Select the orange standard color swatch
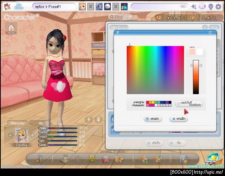The image size is (225, 176). (150, 102)
